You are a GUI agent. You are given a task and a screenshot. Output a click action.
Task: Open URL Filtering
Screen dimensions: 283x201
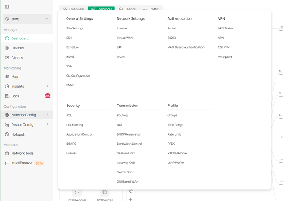click(x=75, y=125)
